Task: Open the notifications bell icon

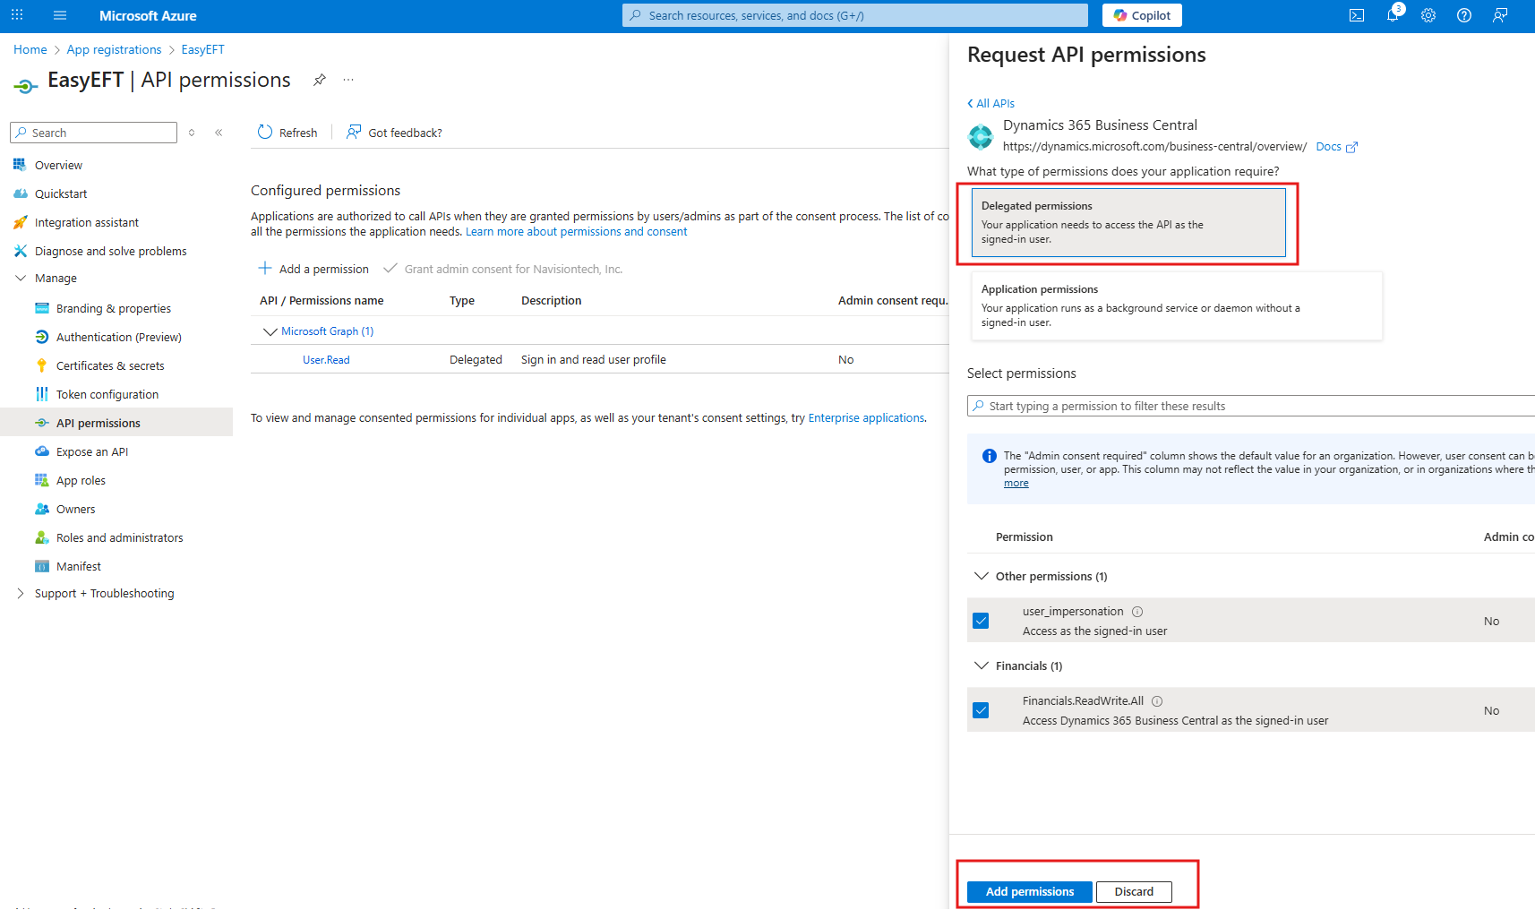Action: (1393, 15)
